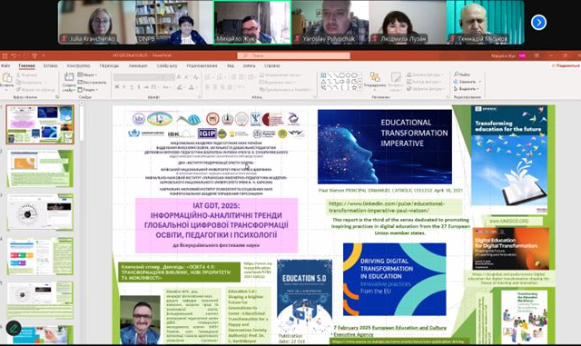Select the text box shape in shapes gallery
This screenshot has height=346, width=581.
[323, 75]
